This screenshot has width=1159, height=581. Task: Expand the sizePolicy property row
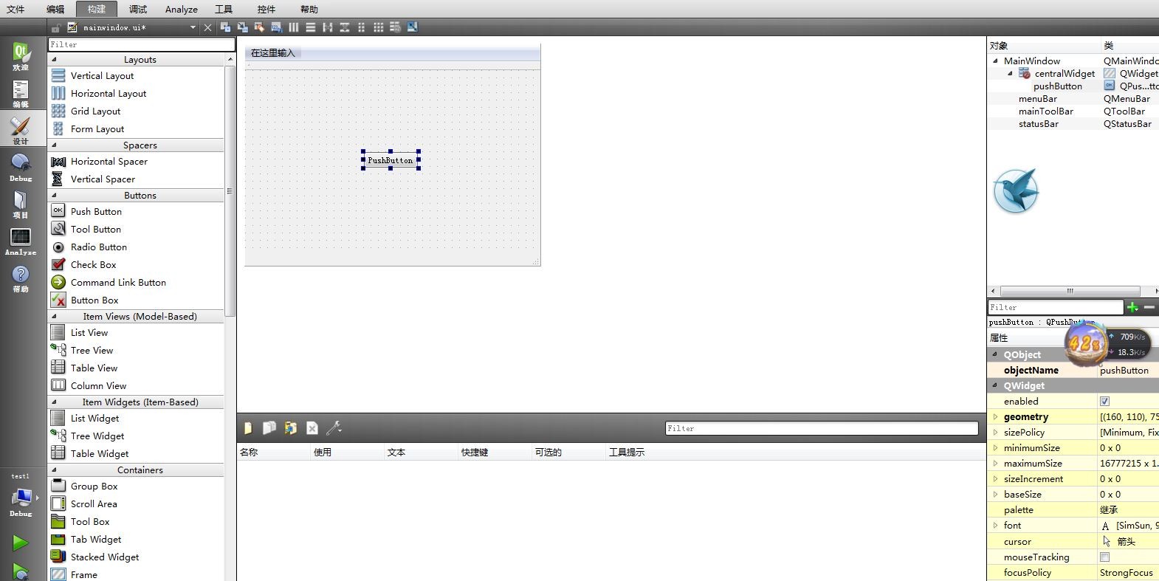995,433
